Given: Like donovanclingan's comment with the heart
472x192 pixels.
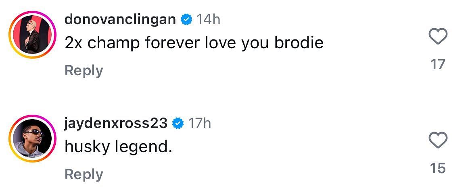Looking at the screenshot, I should tap(438, 37).
